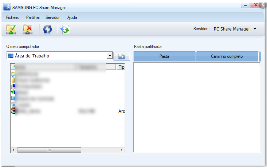The width and height of the screenshot is (267, 168).
Task: Select the Libraries icon in file list
Action: [x=13, y=74]
